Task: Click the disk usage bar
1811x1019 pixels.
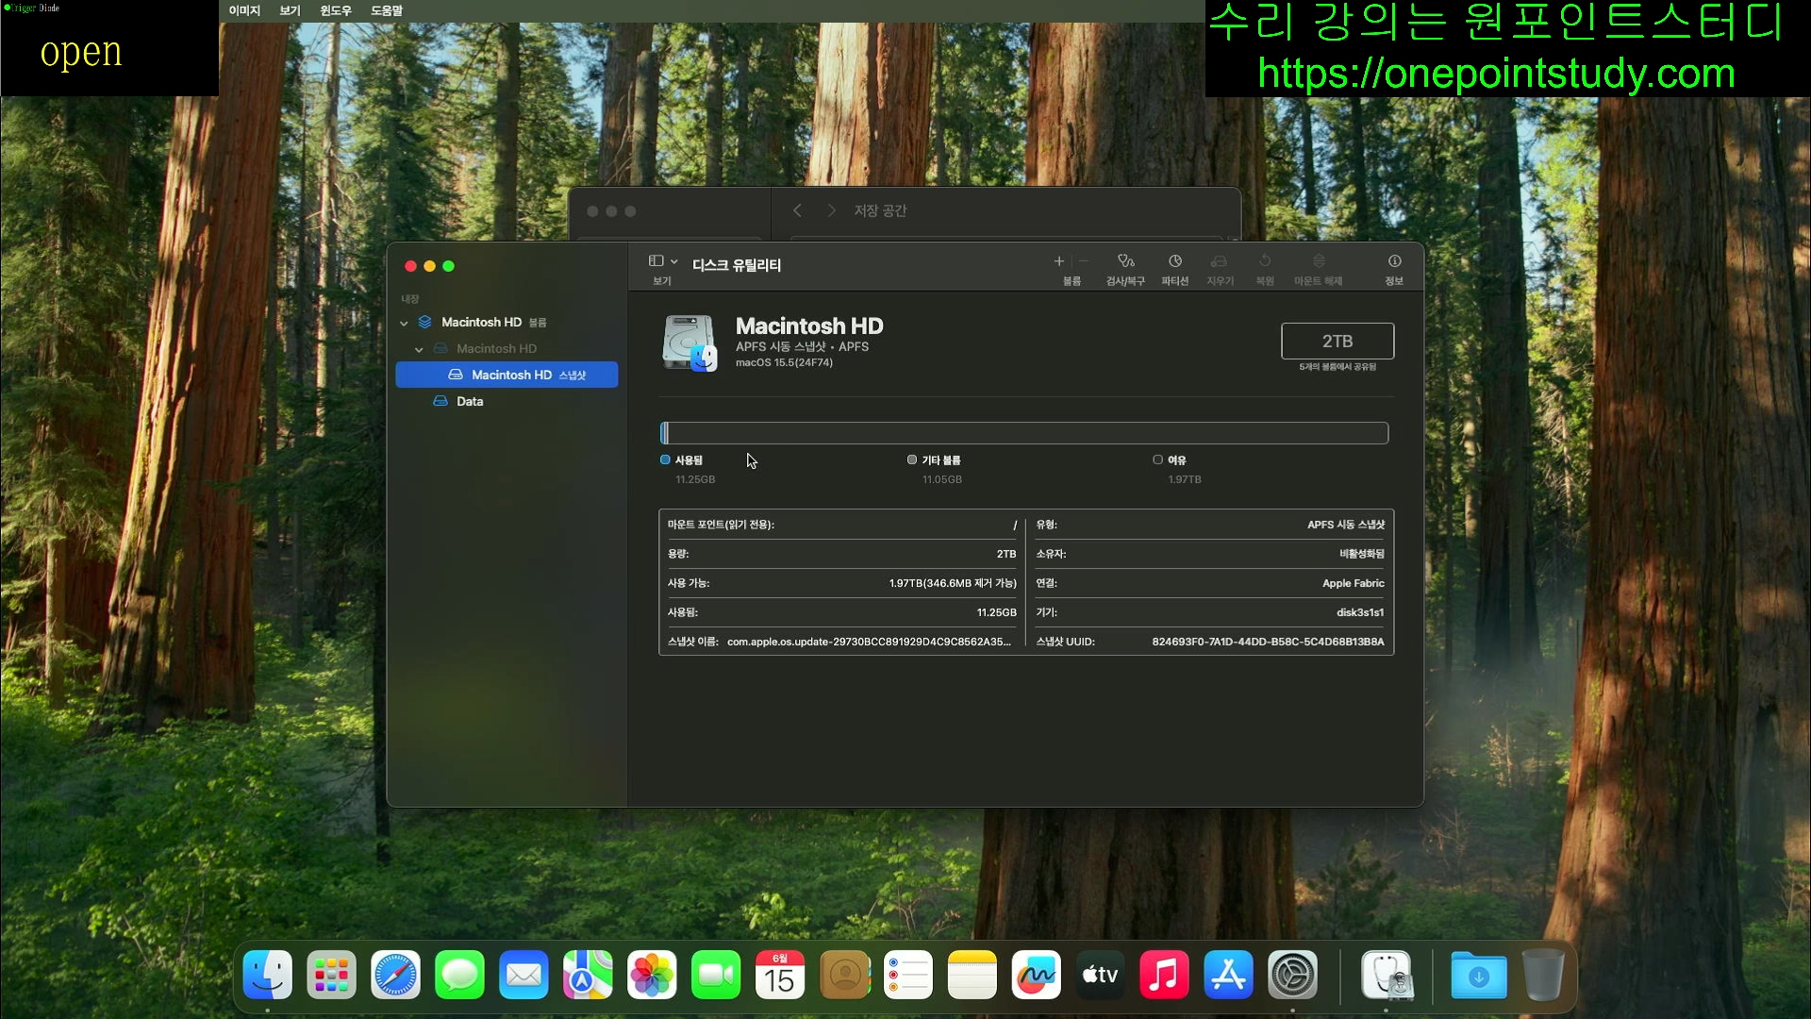Action: 1023,433
